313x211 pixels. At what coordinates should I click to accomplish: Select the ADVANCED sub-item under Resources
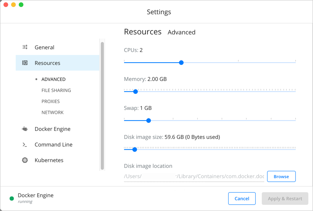click(x=53, y=79)
